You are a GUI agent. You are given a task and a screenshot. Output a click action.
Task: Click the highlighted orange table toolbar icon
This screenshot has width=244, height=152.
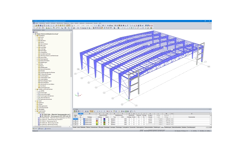(91, 111)
